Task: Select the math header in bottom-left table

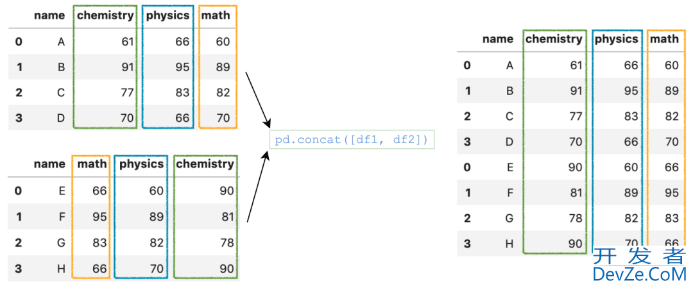Action: tap(92, 164)
